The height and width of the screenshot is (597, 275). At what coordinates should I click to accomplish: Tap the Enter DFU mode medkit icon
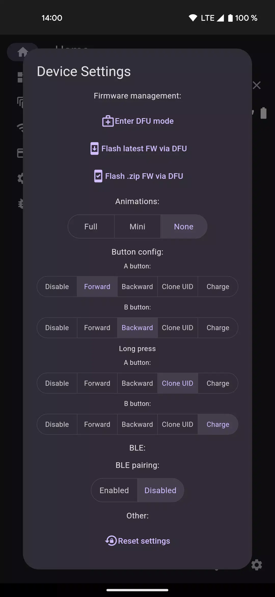108,121
